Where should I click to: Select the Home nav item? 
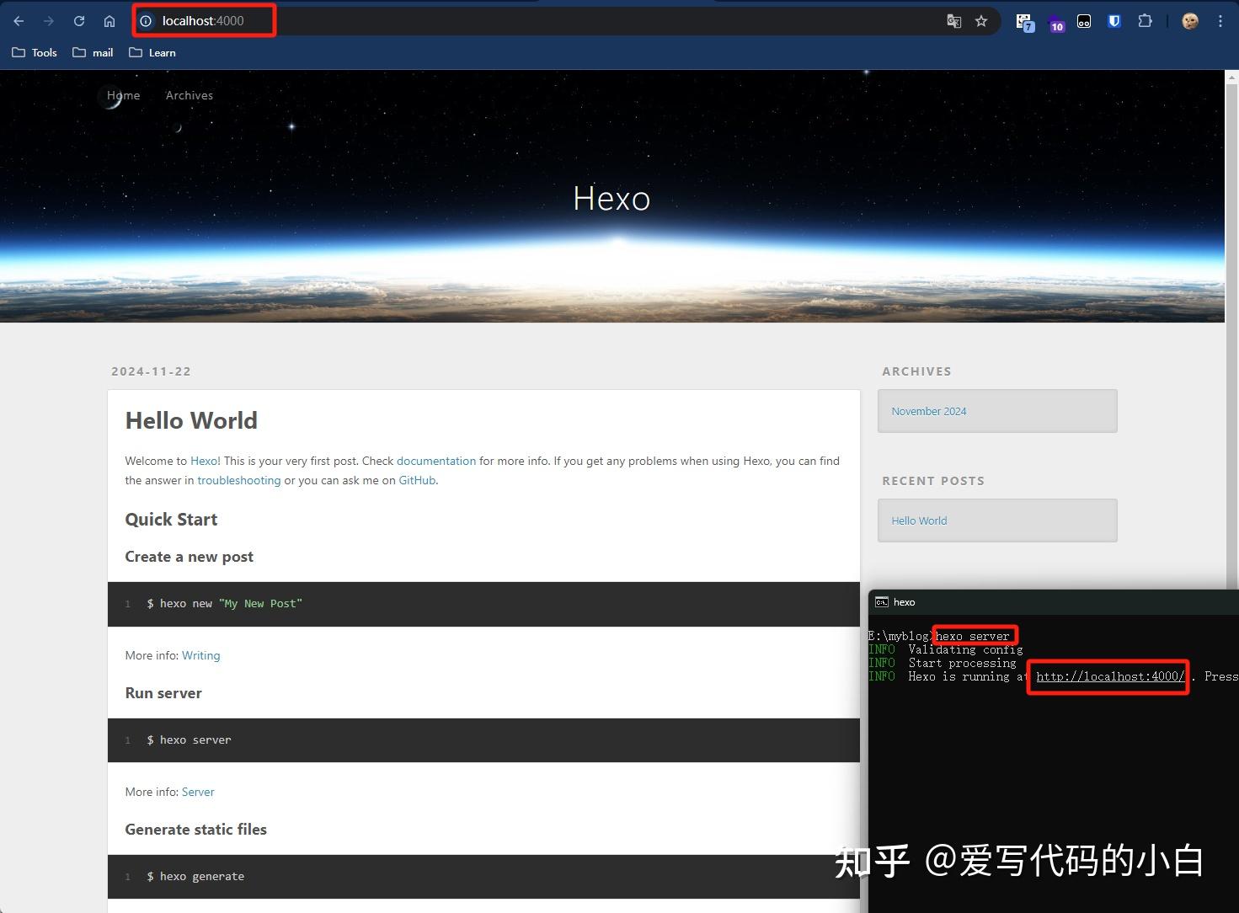click(x=123, y=95)
